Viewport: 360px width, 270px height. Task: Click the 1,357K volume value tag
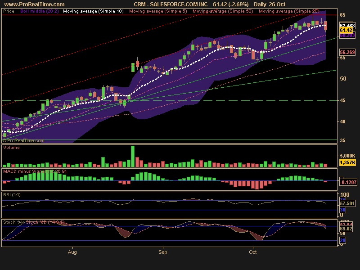click(347, 163)
